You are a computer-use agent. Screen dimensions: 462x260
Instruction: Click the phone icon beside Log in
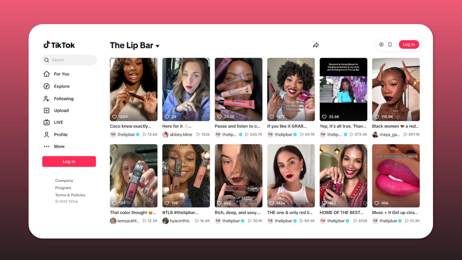pos(390,44)
